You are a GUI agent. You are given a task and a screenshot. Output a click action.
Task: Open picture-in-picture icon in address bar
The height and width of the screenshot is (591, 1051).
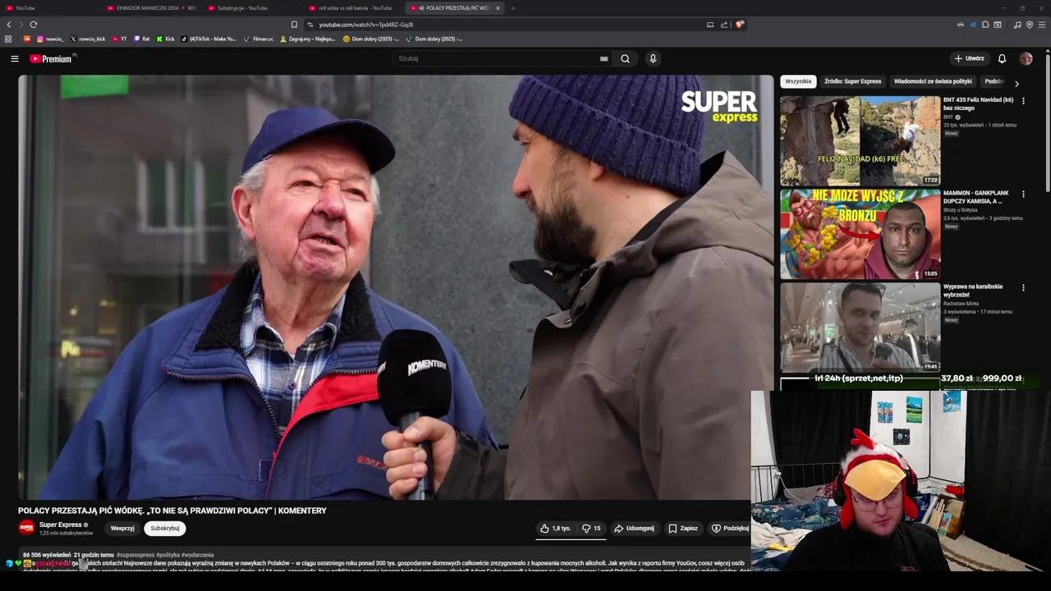[710, 25]
